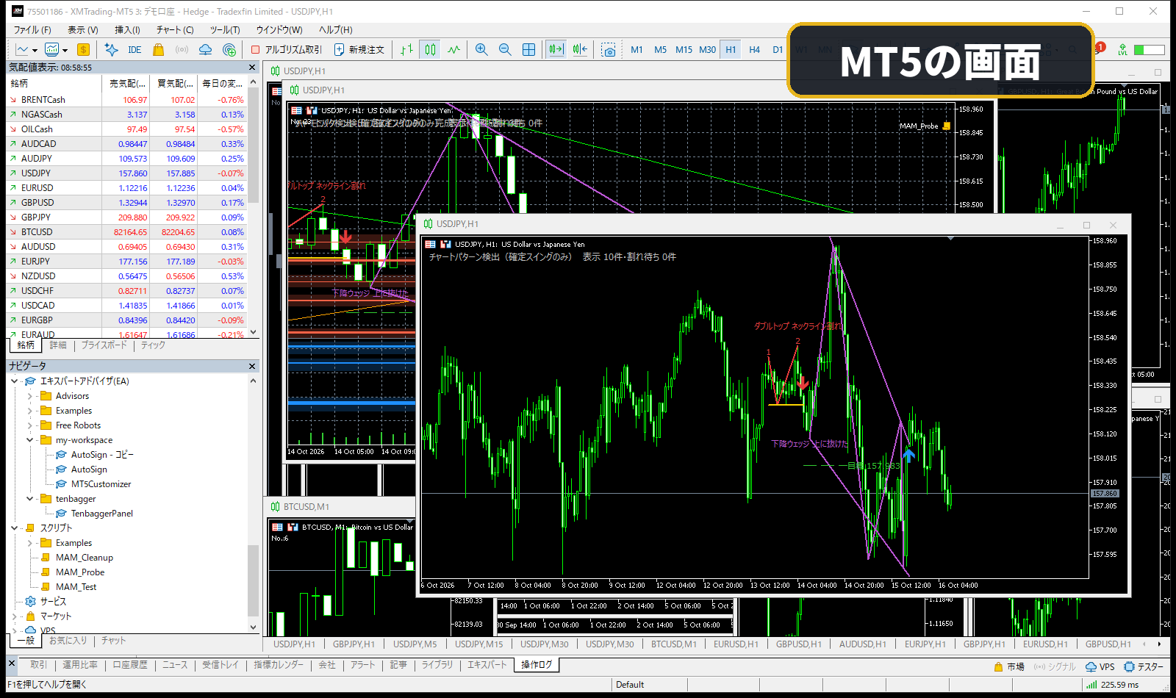Zoom out on the chart
Image resolution: width=1176 pixels, height=698 pixels.
point(505,50)
